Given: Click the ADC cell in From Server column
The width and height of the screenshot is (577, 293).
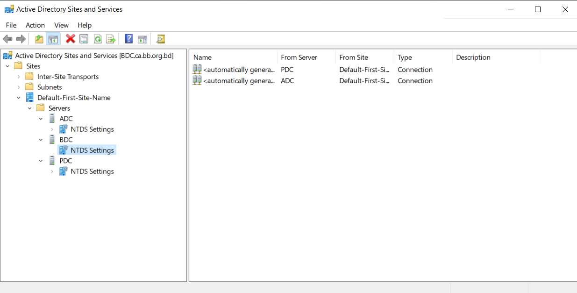Looking at the screenshot, I should 287,81.
